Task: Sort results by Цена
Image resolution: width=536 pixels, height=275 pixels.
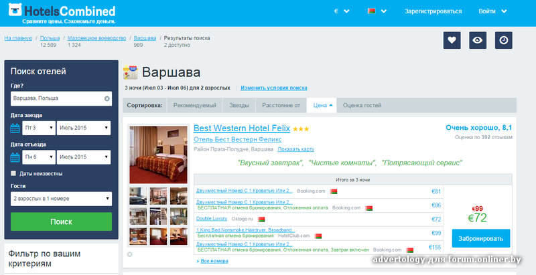Action: (x=322, y=106)
